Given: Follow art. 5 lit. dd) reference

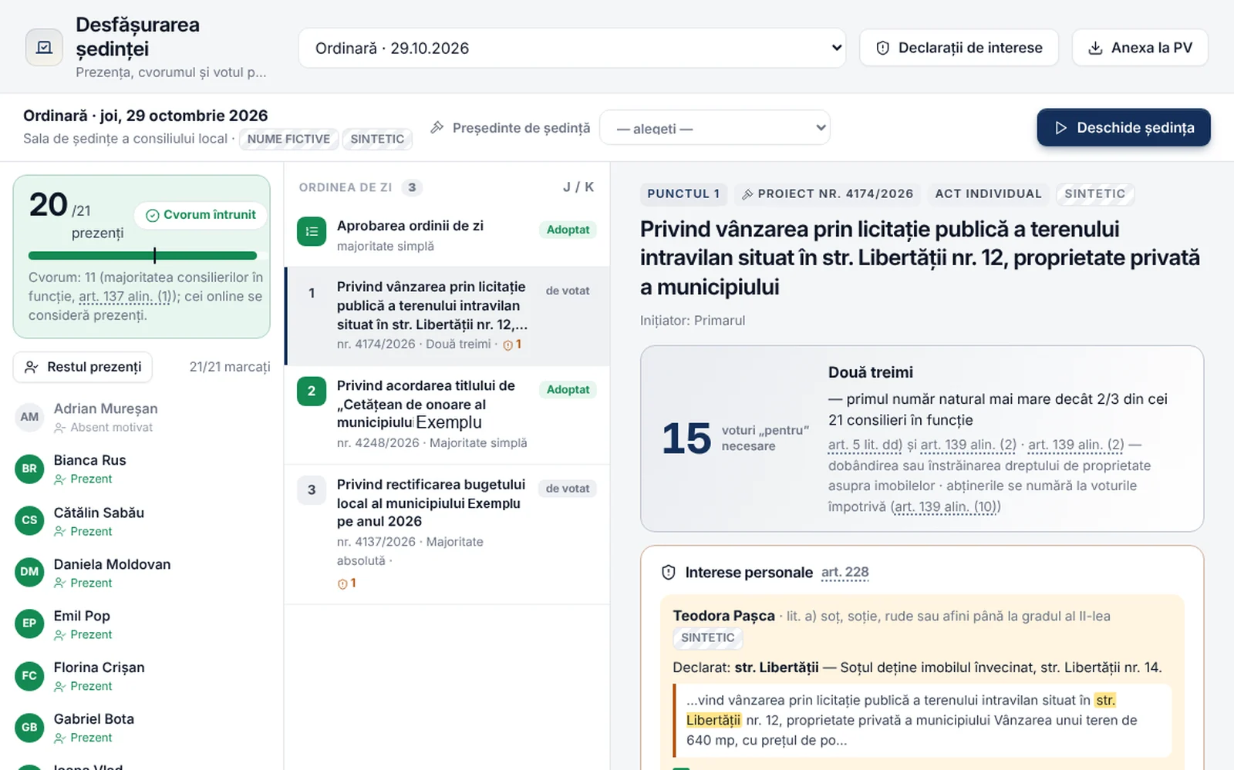Looking at the screenshot, I should coord(865,445).
